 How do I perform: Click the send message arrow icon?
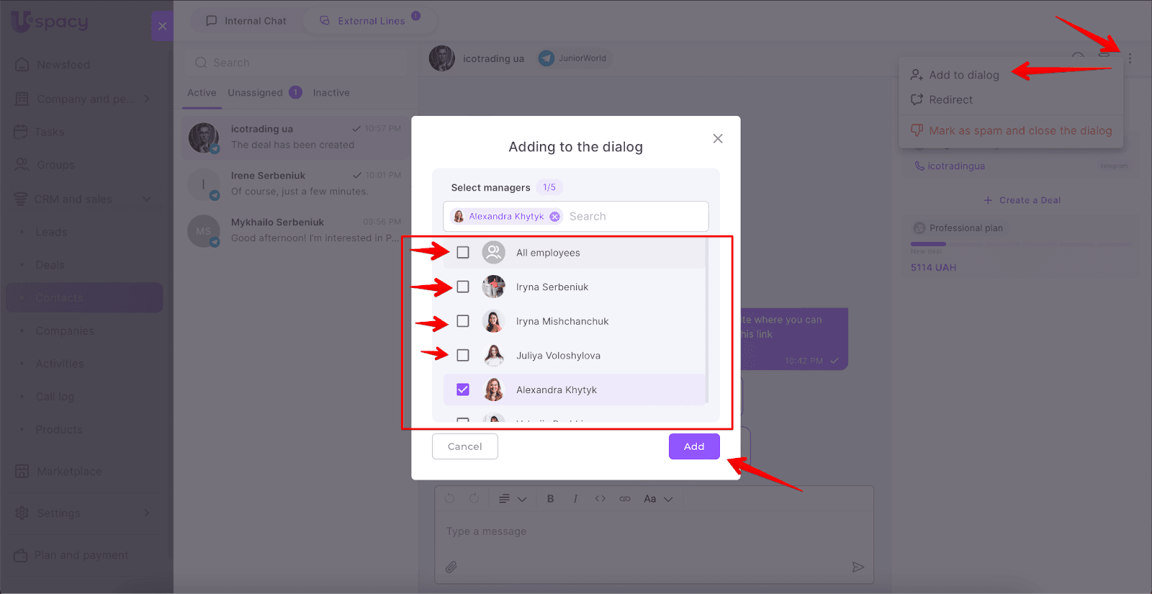point(858,567)
